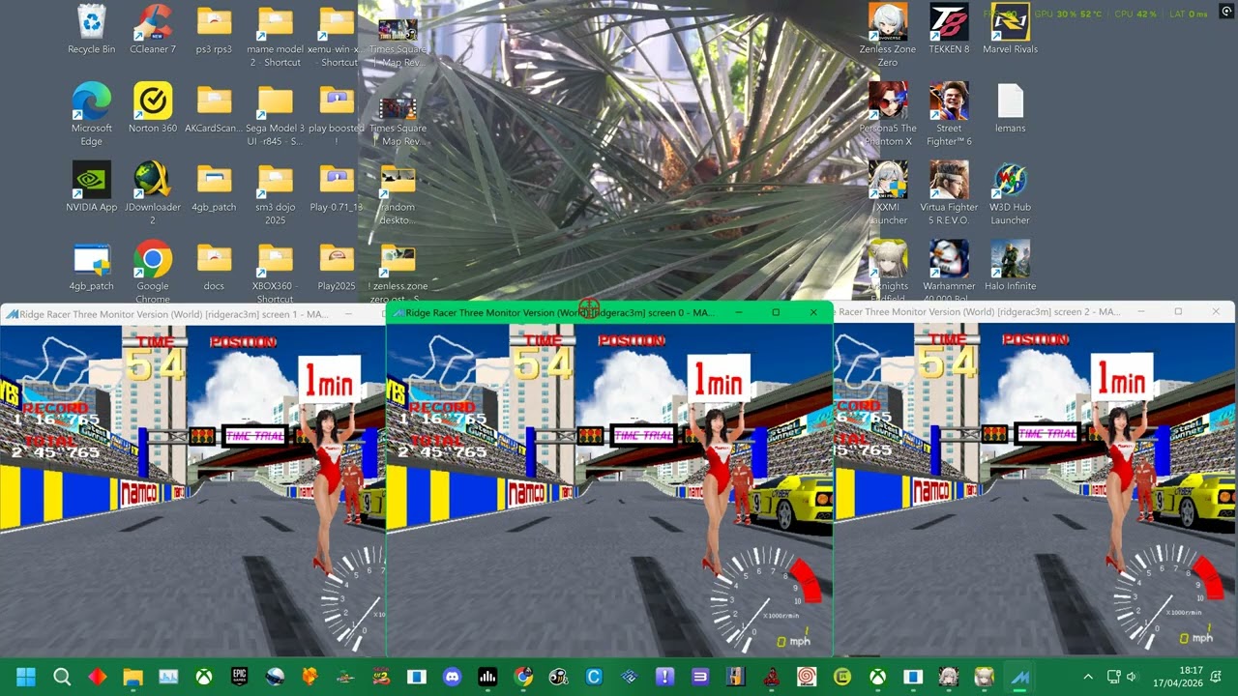Launch Halo Infinite desktop shortcut
This screenshot has width=1238, height=696.
point(1010,266)
